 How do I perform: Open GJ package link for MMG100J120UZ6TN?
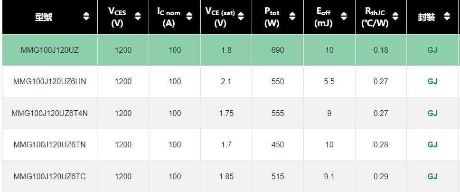click(432, 145)
